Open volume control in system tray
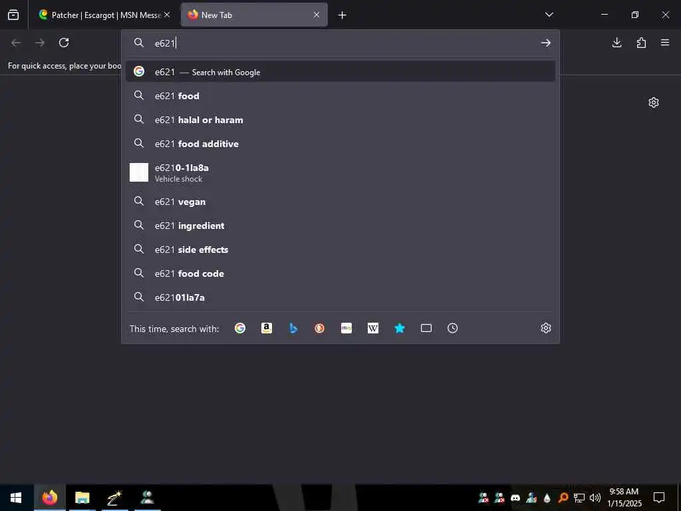The width and height of the screenshot is (681, 511). [x=595, y=498]
